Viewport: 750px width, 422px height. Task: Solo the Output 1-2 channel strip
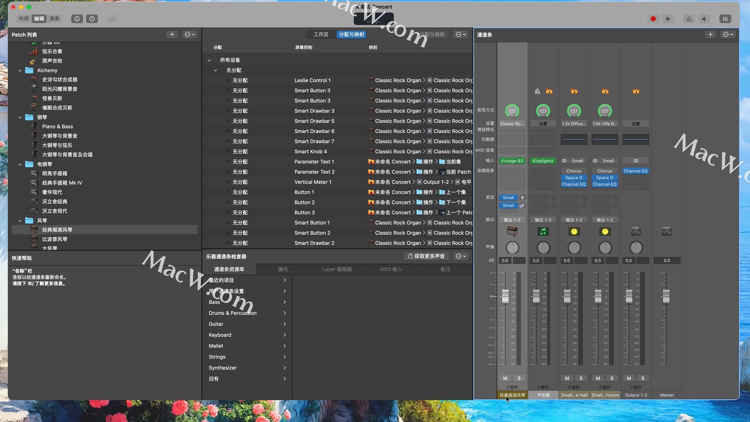point(643,378)
